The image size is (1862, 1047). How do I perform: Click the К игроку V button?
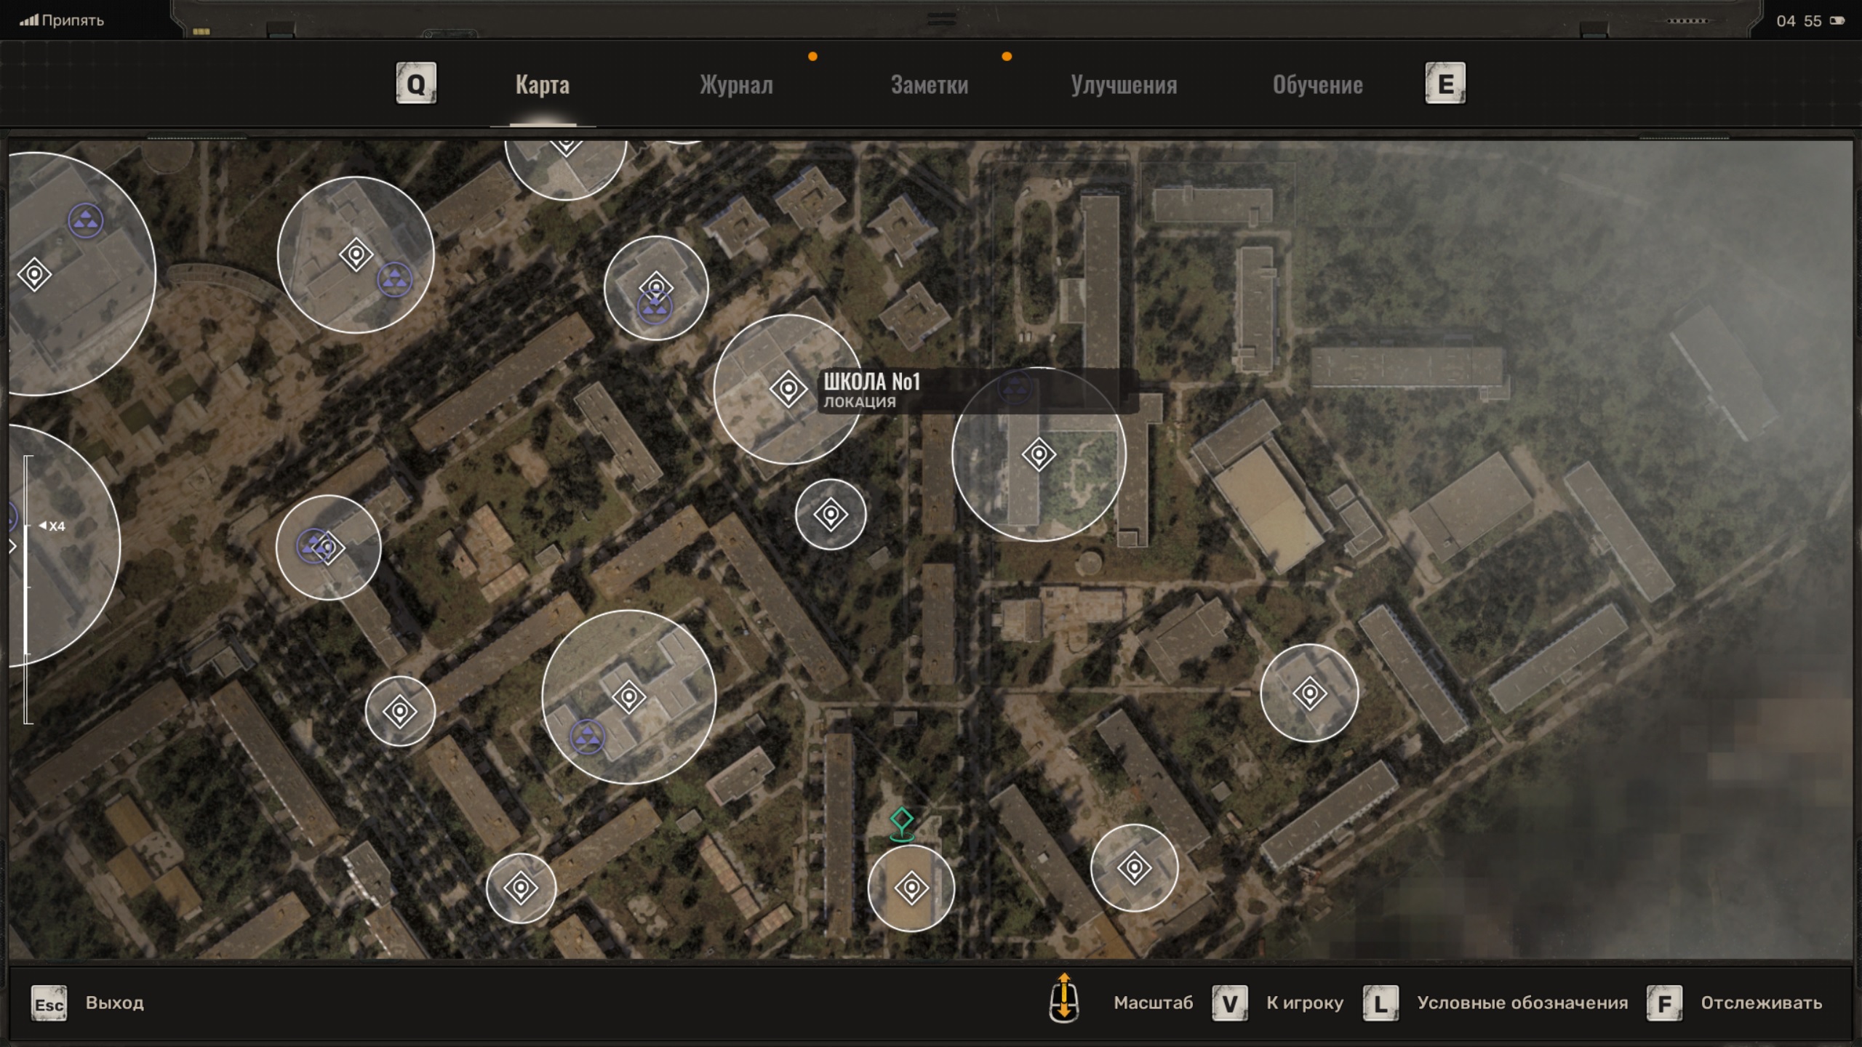(x=1229, y=1003)
